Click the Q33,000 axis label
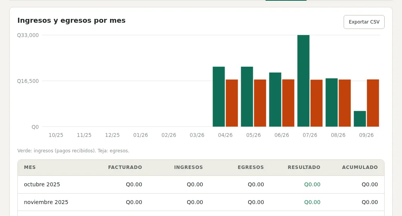 click(28, 35)
